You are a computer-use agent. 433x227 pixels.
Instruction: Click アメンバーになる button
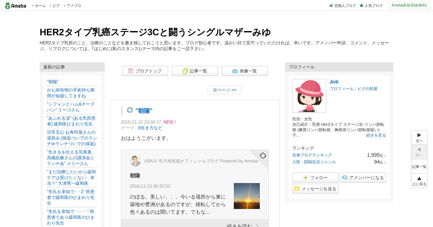[x=363, y=178]
